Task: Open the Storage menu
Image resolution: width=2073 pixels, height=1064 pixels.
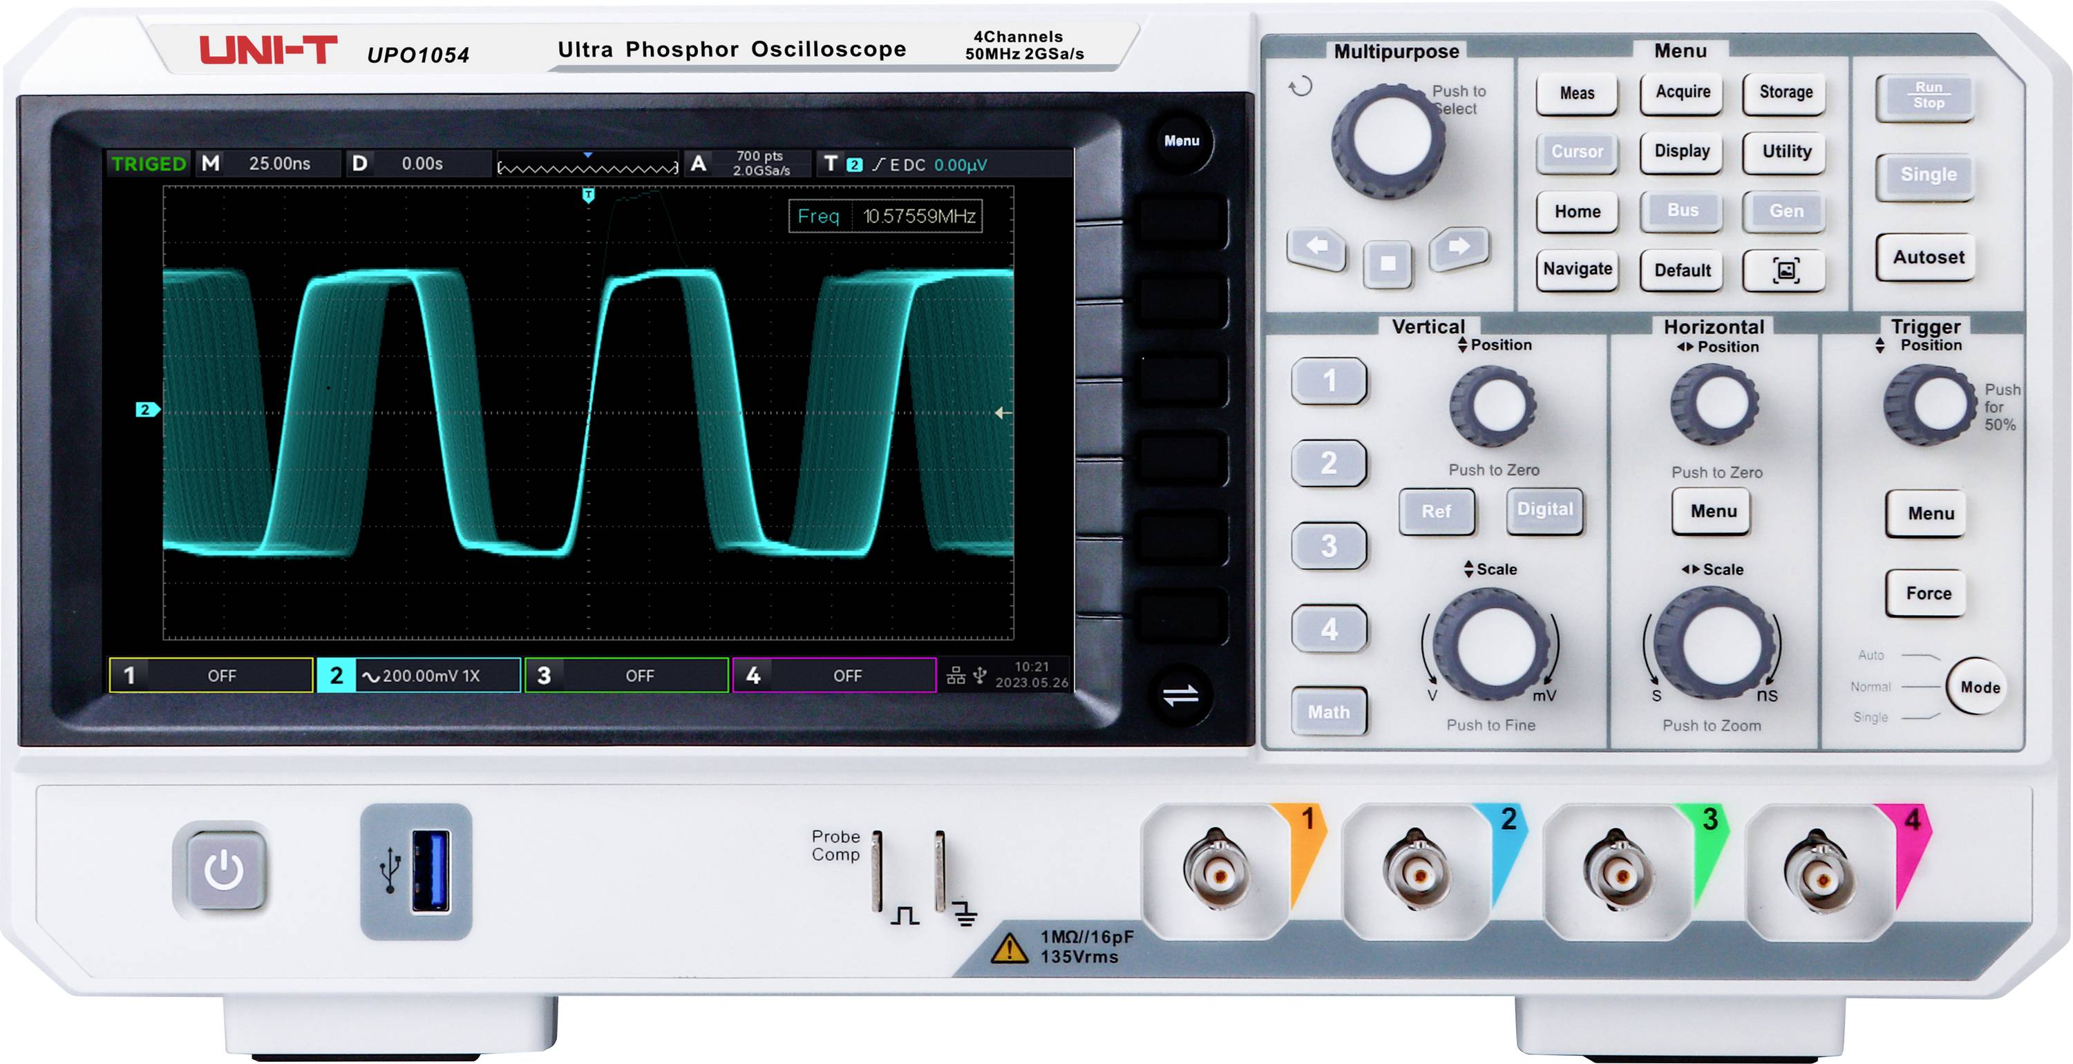Action: pos(1784,93)
